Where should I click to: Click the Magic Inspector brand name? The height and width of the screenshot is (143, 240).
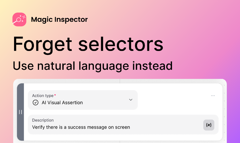[59, 19]
